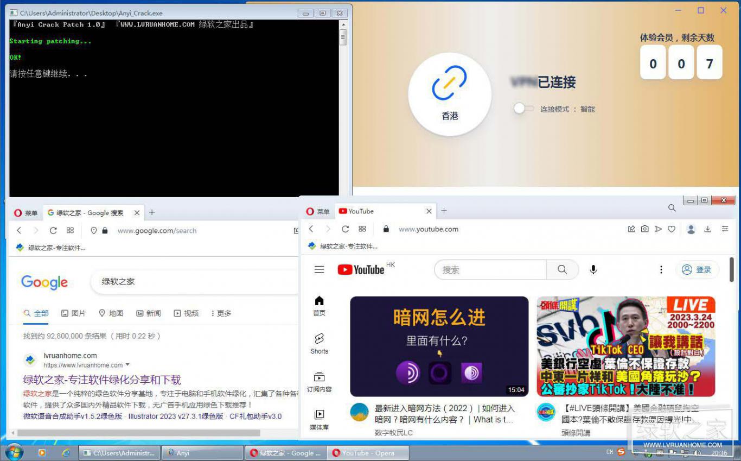Share the page using send arrow icon
This screenshot has height=461, width=741.
point(658,229)
